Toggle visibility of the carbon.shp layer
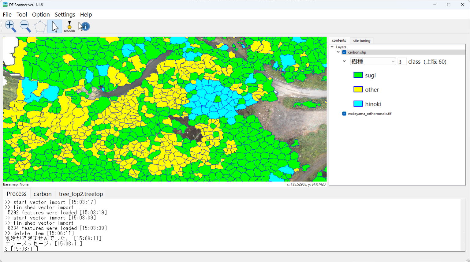470x262 pixels. click(344, 52)
